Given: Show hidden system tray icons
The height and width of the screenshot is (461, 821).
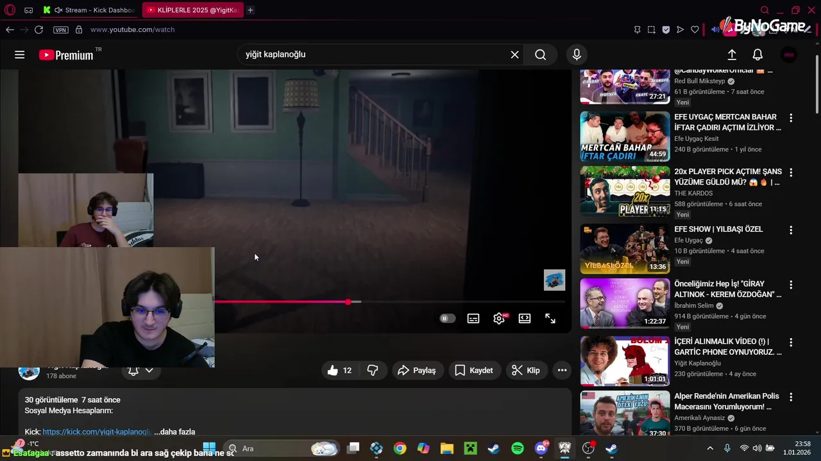Looking at the screenshot, I should pos(710,448).
